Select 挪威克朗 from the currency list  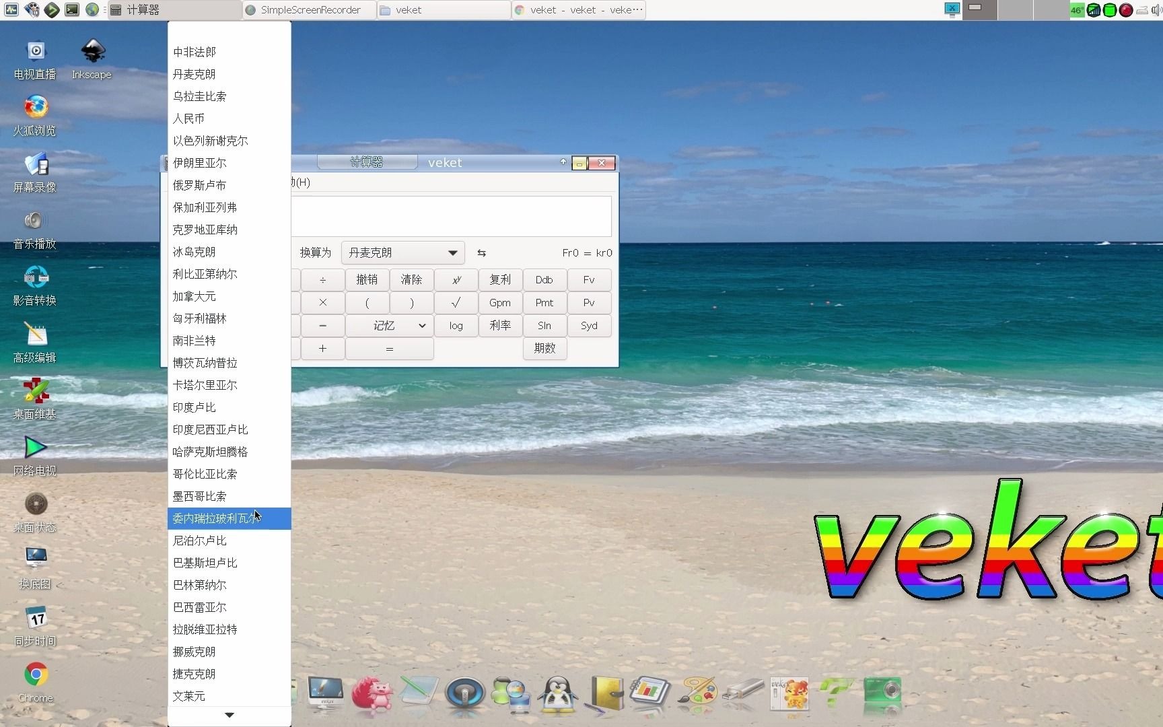pyautogui.click(x=230, y=652)
